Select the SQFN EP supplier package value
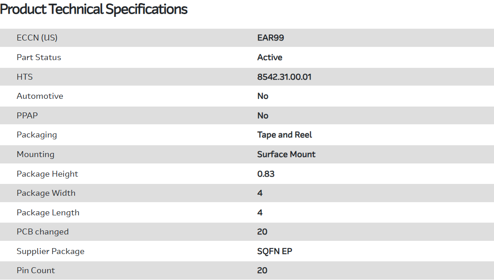This screenshot has height=280, width=494. click(275, 251)
